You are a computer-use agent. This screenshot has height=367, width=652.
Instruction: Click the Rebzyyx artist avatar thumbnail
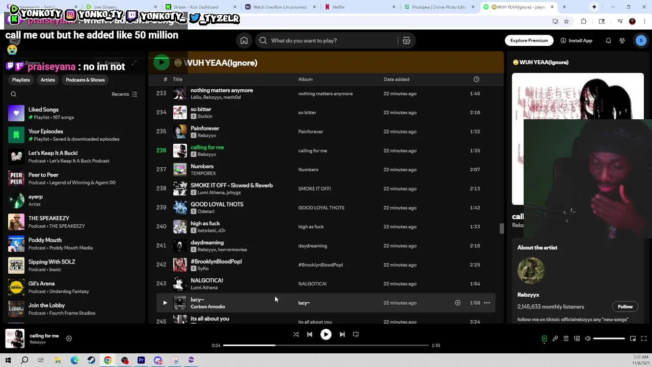(531, 271)
